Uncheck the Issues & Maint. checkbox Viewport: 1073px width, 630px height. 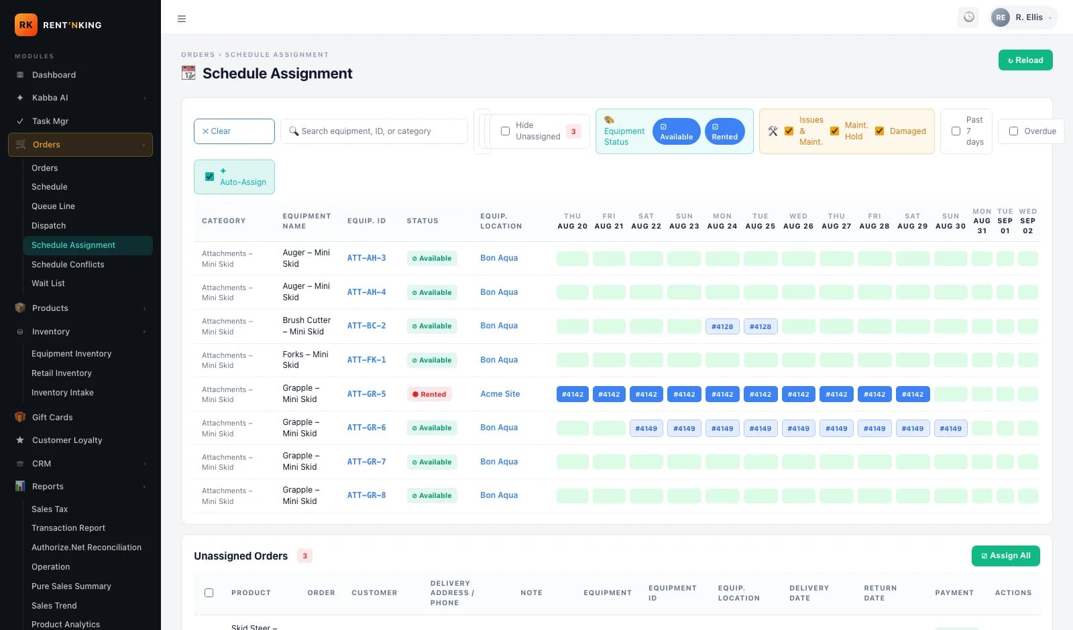pyautogui.click(x=789, y=131)
